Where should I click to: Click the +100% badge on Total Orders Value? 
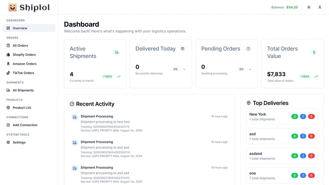coord(305,76)
